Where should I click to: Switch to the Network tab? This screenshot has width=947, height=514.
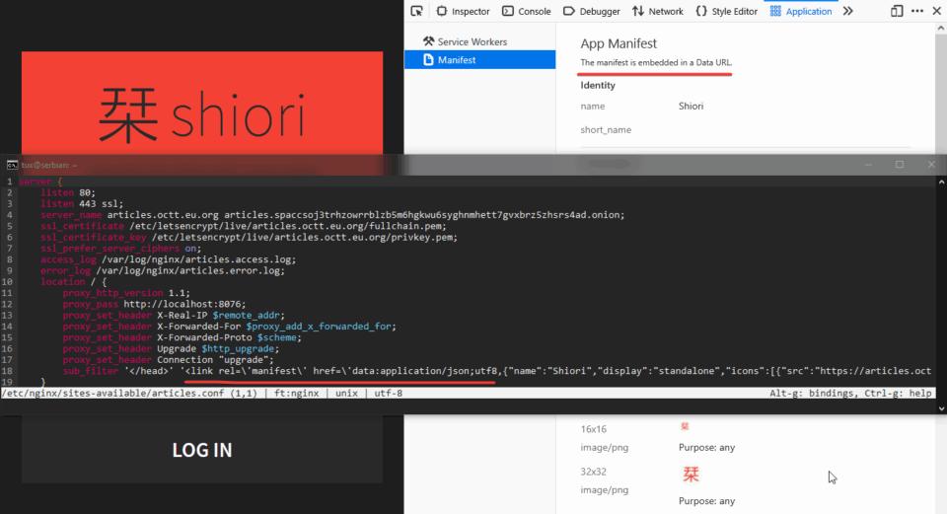[658, 11]
